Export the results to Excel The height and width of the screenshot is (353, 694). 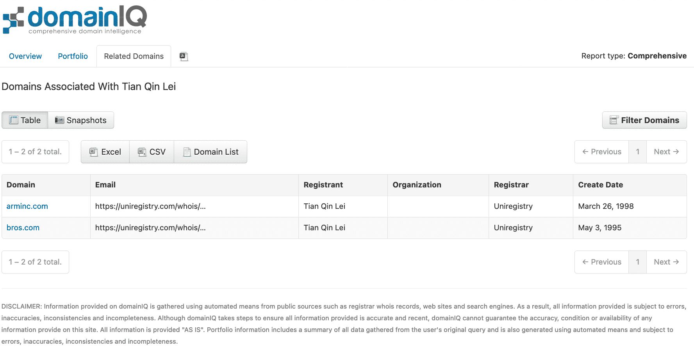point(105,152)
